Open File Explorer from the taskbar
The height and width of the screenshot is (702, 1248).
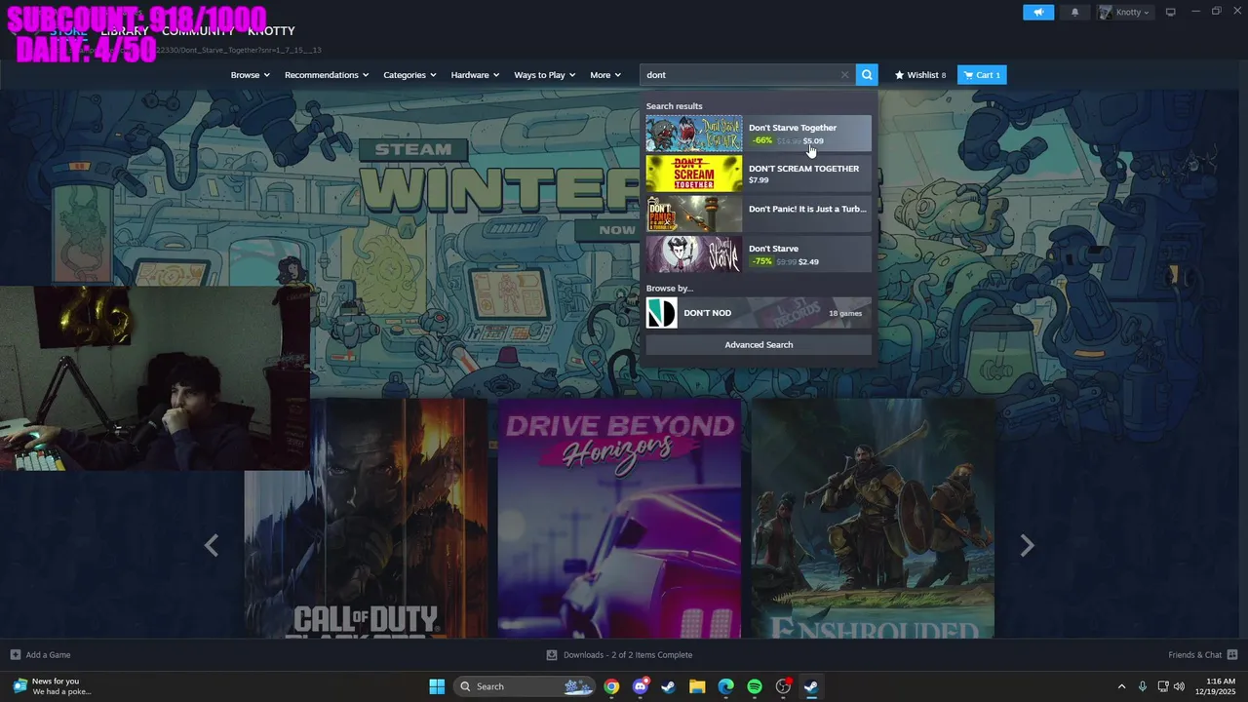(697, 686)
